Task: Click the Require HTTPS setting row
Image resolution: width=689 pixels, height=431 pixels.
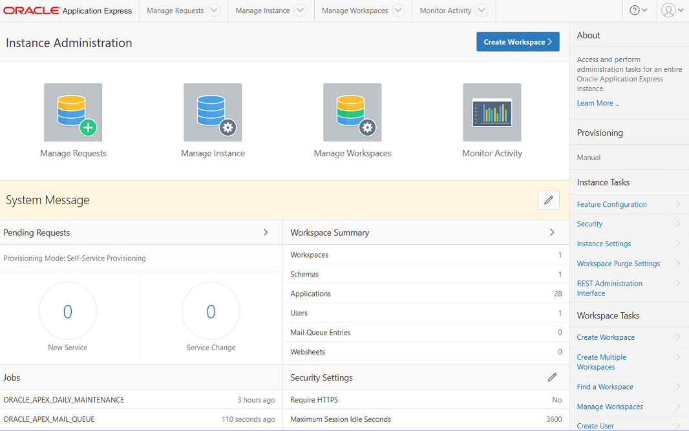Action: [x=426, y=399]
